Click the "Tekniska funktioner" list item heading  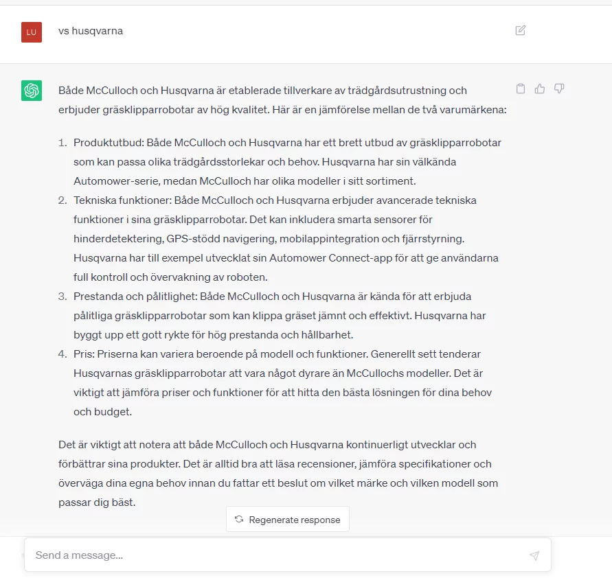pos(122,200)
